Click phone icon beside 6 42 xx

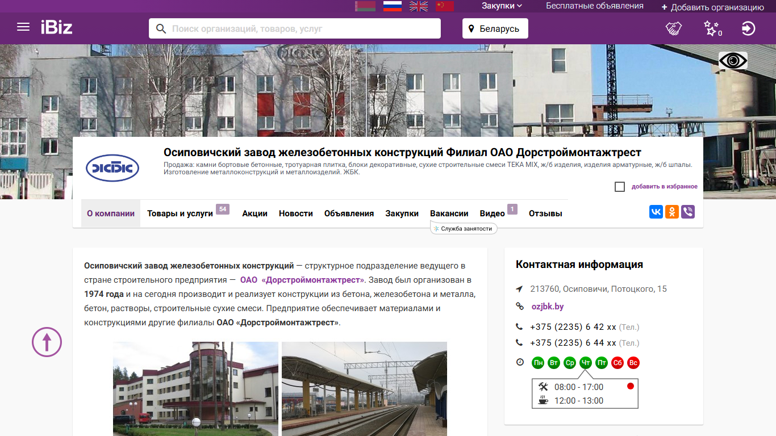pyautogui.click(x=519, y=327)
